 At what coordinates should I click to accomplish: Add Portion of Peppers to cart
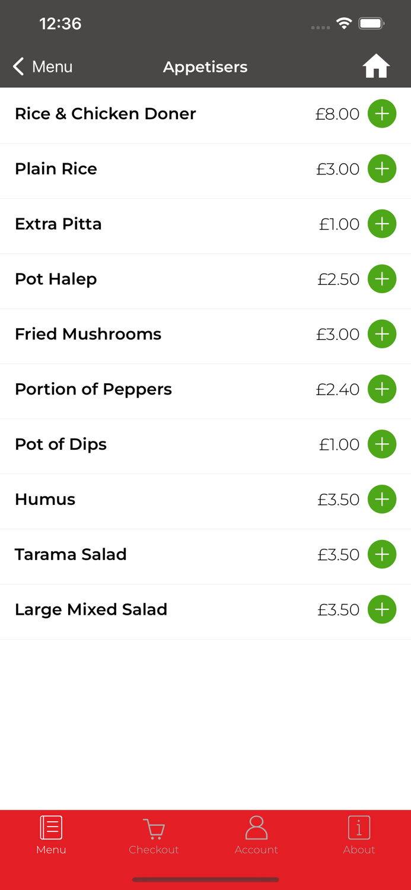click(x=382, y=389)
